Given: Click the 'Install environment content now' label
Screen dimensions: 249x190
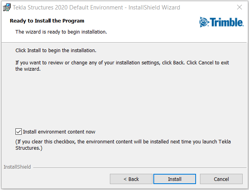Looking at the screenshot, I should (59, 132).
